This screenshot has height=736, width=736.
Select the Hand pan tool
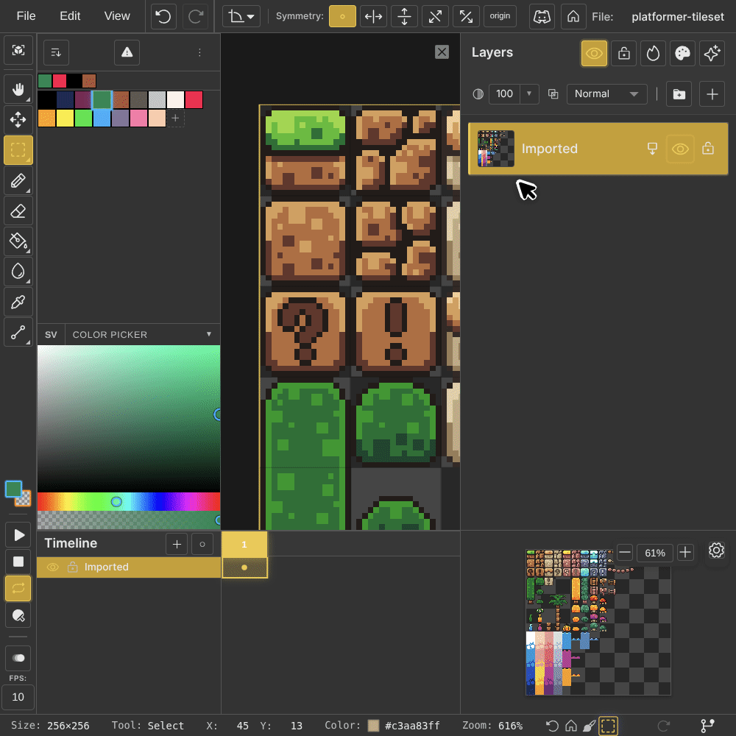18,89
